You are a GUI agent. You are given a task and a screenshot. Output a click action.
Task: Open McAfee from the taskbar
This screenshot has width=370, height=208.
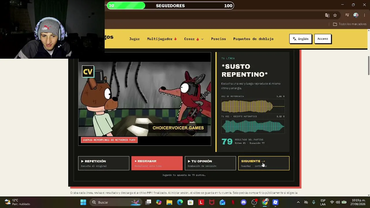click(x=212, y=202)
